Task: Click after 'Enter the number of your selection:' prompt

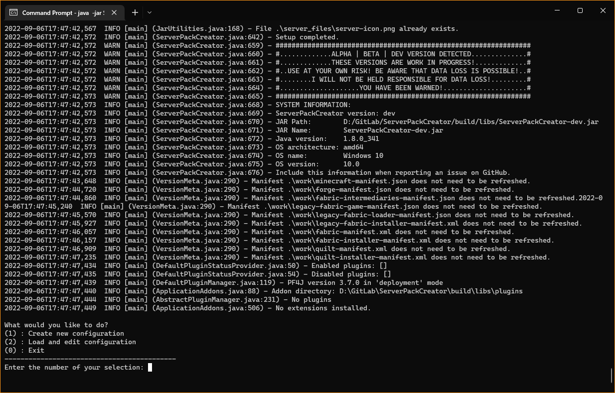Action: pos(150,368)
